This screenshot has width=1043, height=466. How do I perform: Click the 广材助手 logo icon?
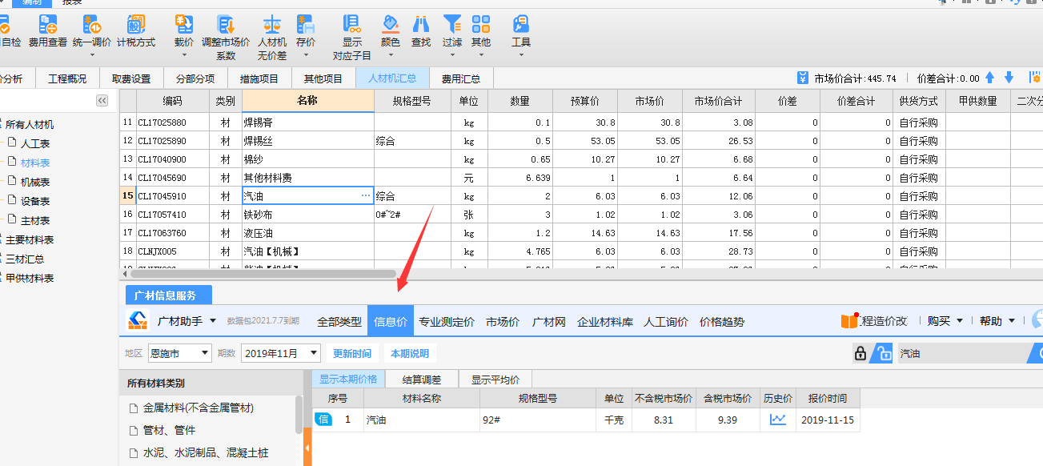(138, 321)
